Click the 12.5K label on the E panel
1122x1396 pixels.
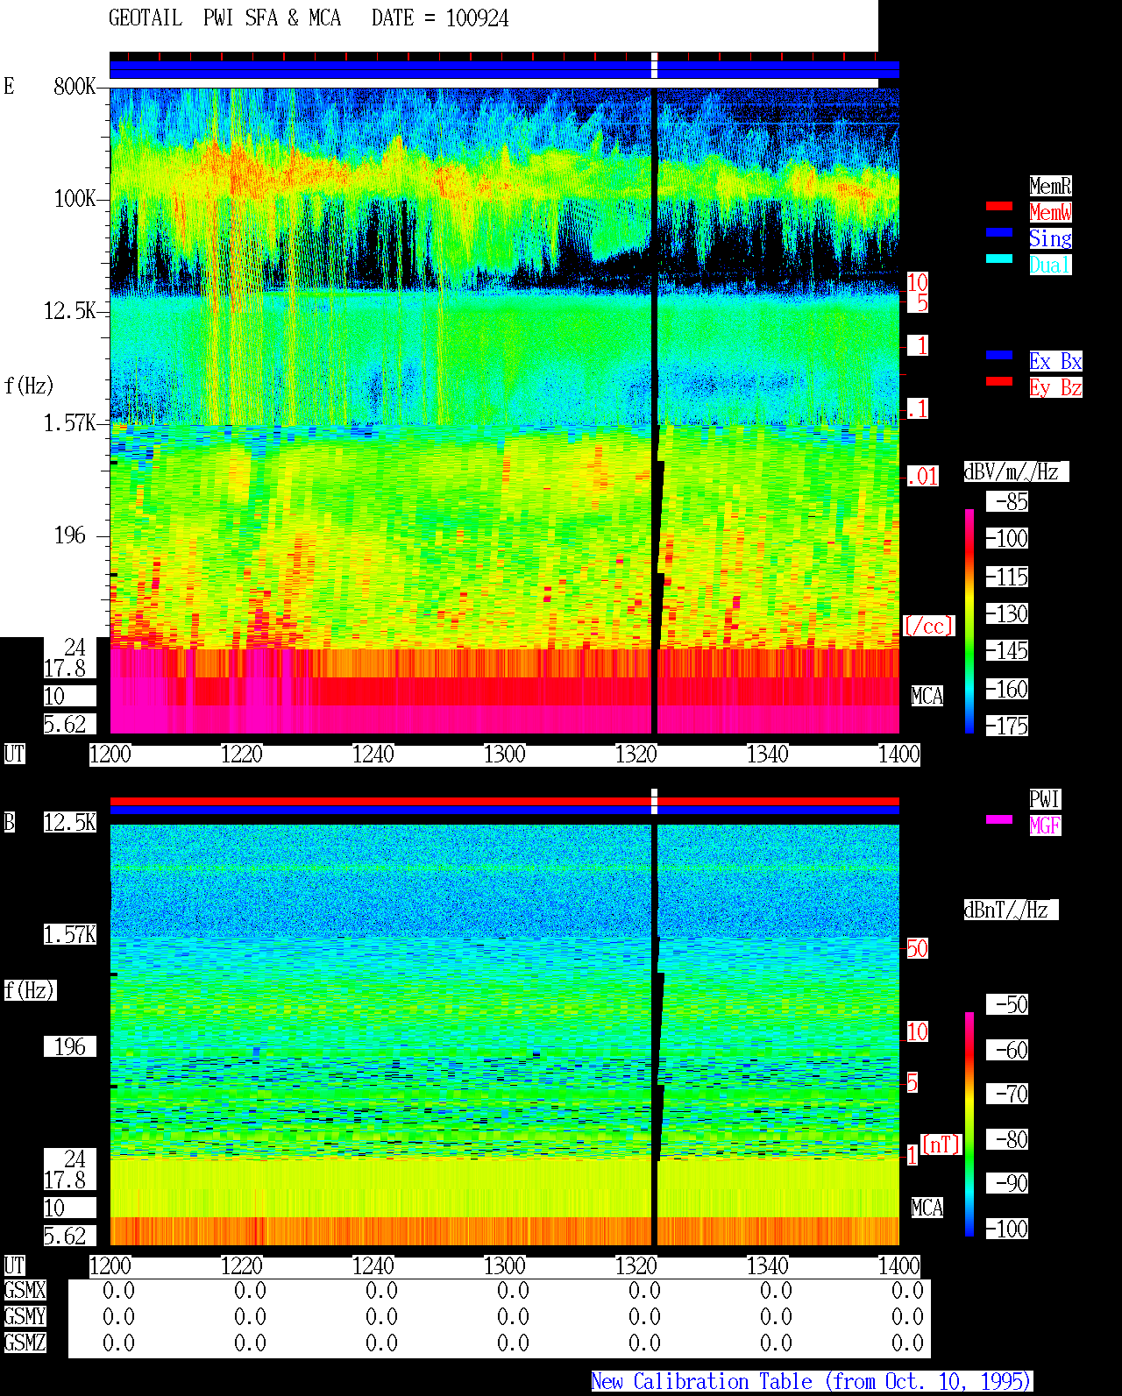pos(70,311)
